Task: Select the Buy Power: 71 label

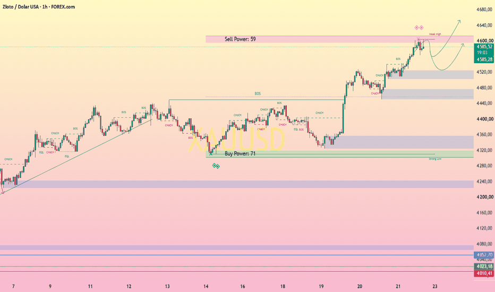Action: [240, 154]
